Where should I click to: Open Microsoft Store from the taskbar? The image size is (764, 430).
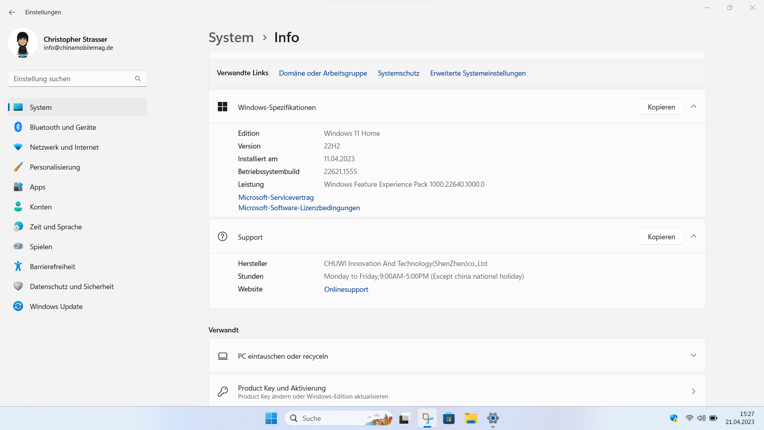click(x=449, y=418)
